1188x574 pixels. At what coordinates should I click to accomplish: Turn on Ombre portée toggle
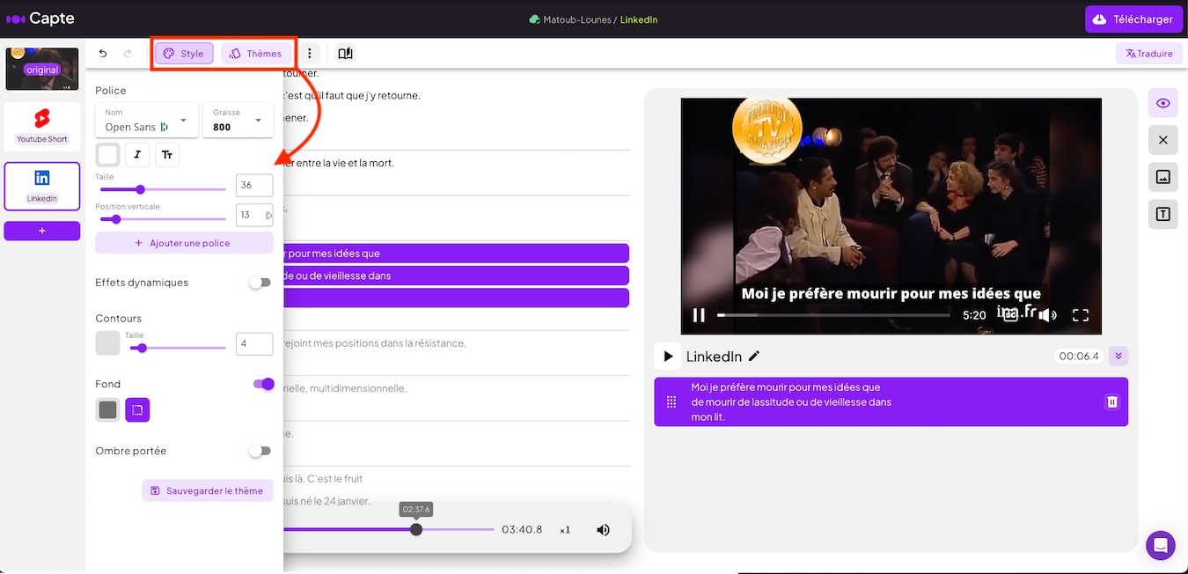[x=260, y=451]
